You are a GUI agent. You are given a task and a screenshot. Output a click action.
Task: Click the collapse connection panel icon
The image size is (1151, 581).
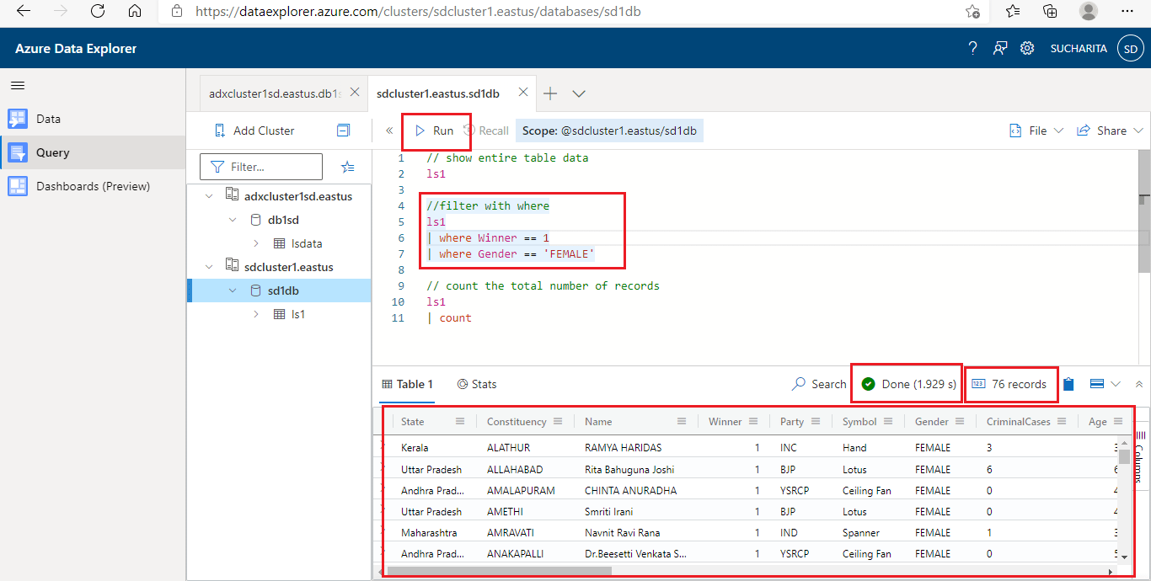(343, 131)
